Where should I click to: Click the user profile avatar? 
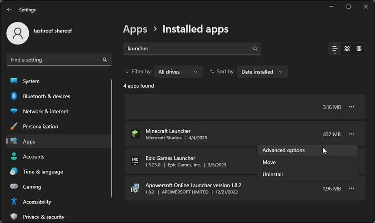coord(18,33)
